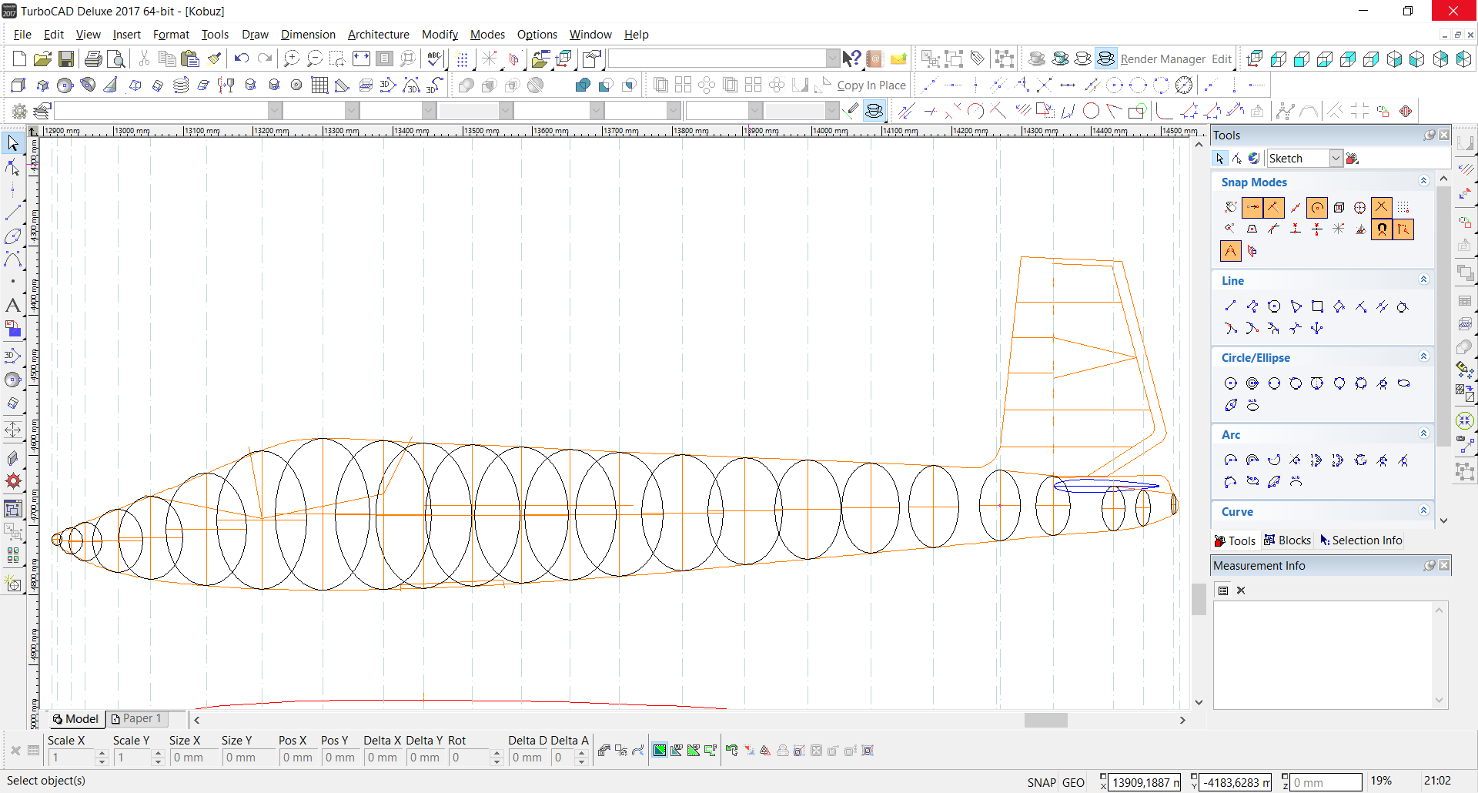Click the Undo arrow icon

click(242, 59)
